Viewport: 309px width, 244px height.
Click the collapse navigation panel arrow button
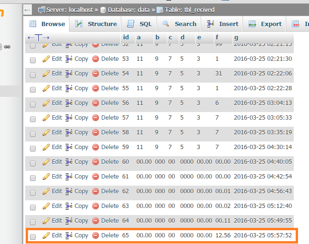tap(28, 10)
